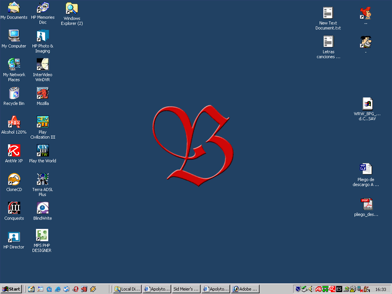Activate the Local Di... taskbar button
This screenshot has height=294, width=392.
click(127, 289)
